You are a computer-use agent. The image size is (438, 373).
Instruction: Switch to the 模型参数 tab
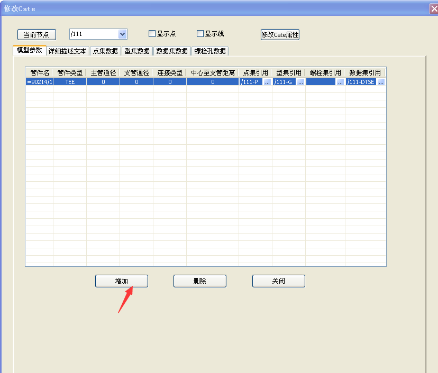(x=29, y=50)
